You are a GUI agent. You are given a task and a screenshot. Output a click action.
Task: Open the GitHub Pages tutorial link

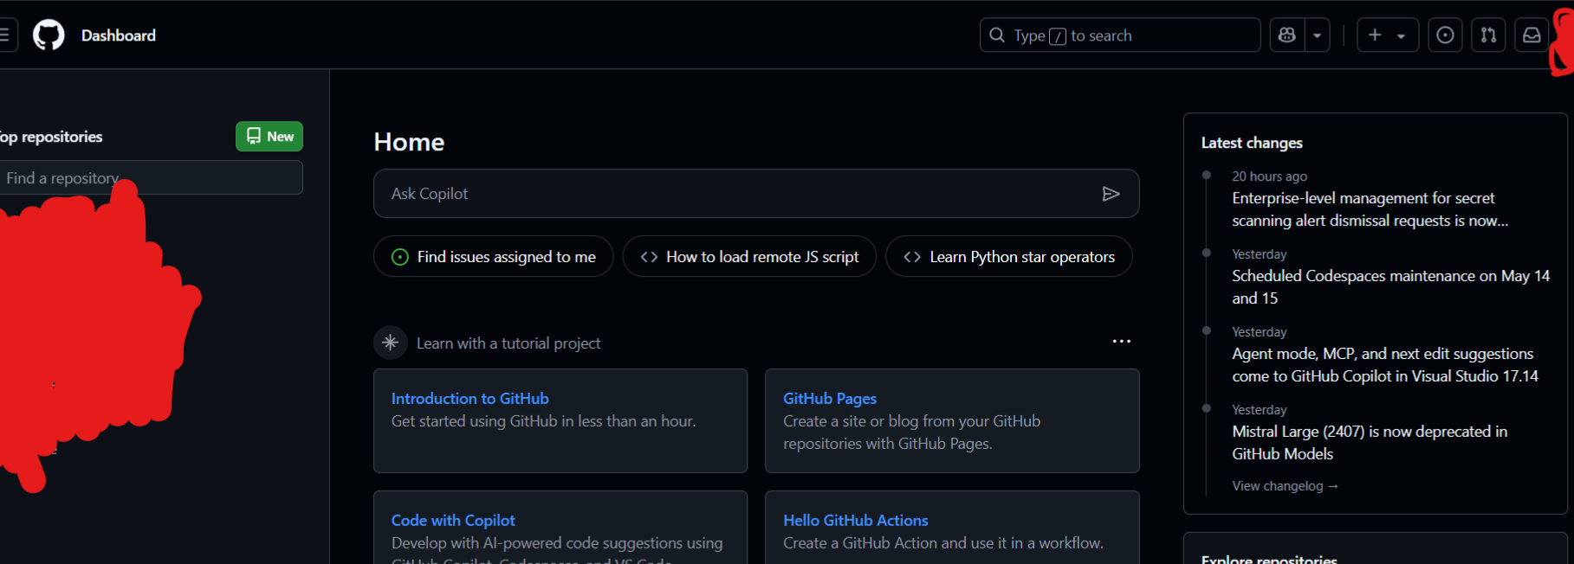pos(829,399)
